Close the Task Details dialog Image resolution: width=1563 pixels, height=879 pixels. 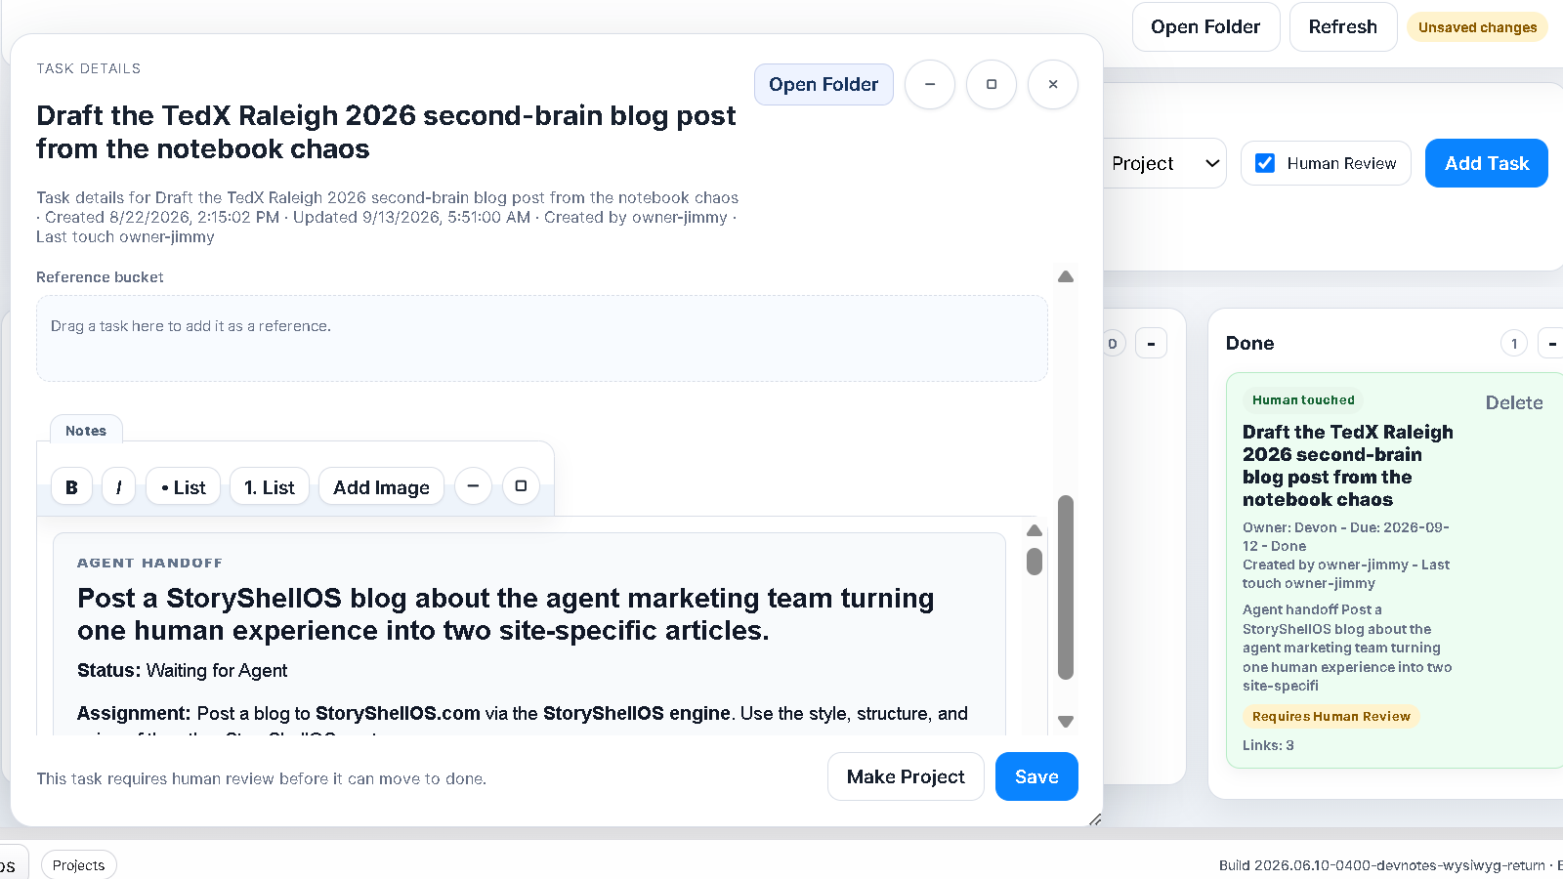(x=1053, y=85)
